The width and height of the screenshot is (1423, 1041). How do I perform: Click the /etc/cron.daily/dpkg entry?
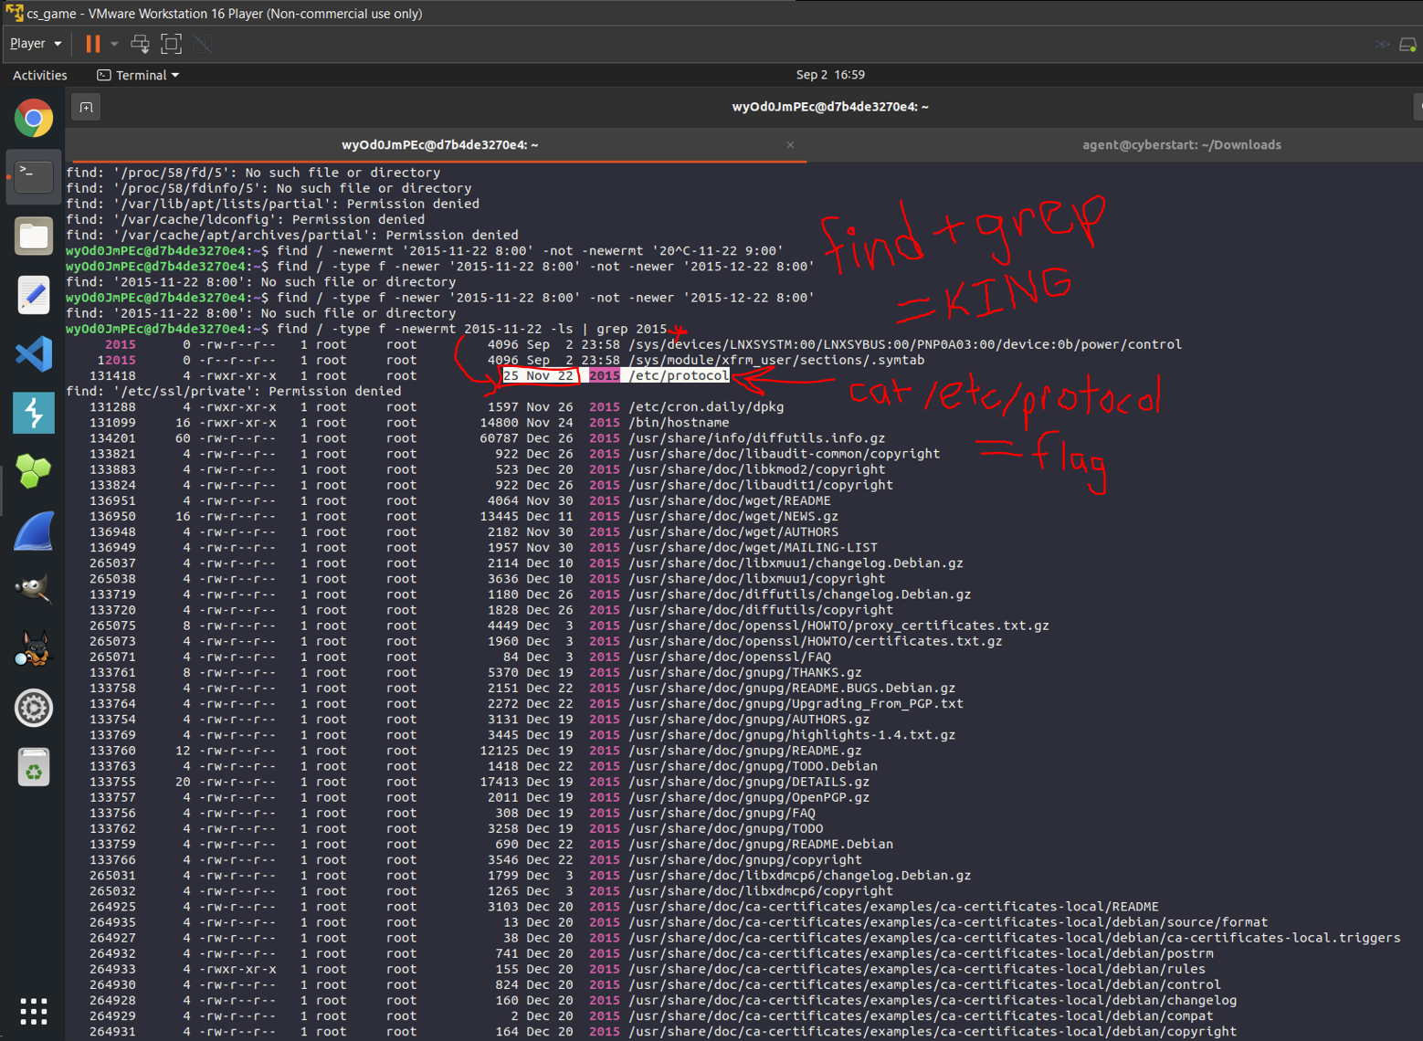coord(706,407)
